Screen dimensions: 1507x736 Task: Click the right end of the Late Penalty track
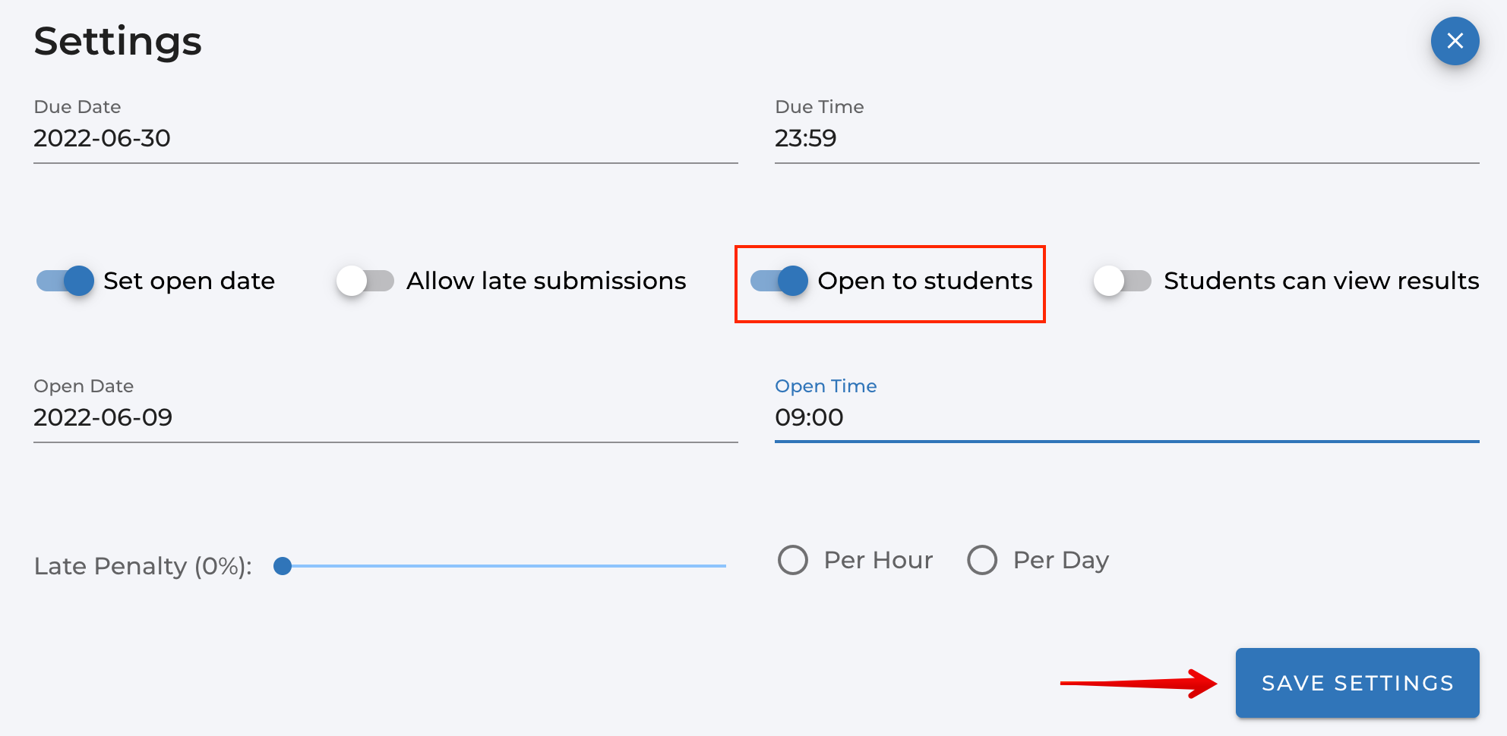click(x=723, y=566)
